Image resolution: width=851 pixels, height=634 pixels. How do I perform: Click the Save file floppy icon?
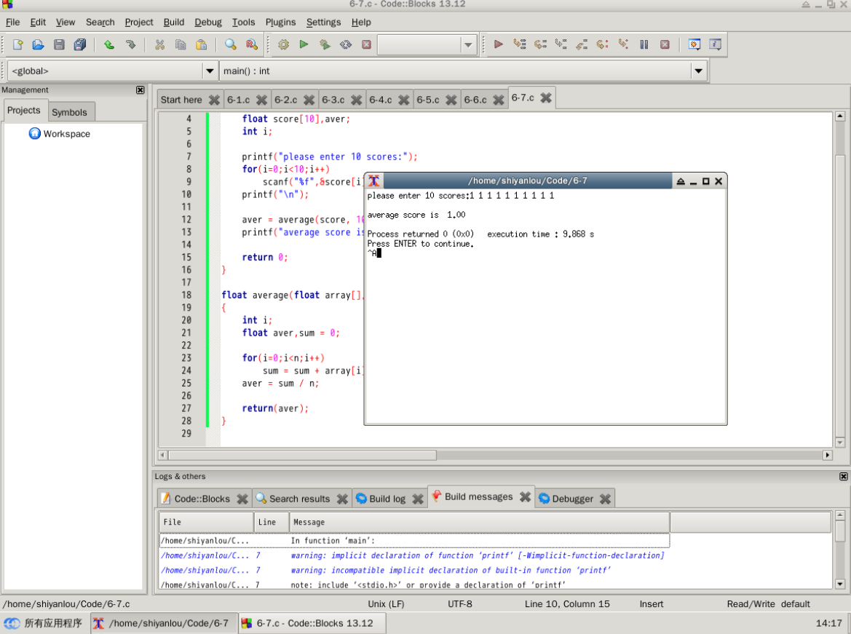[59, 44]
